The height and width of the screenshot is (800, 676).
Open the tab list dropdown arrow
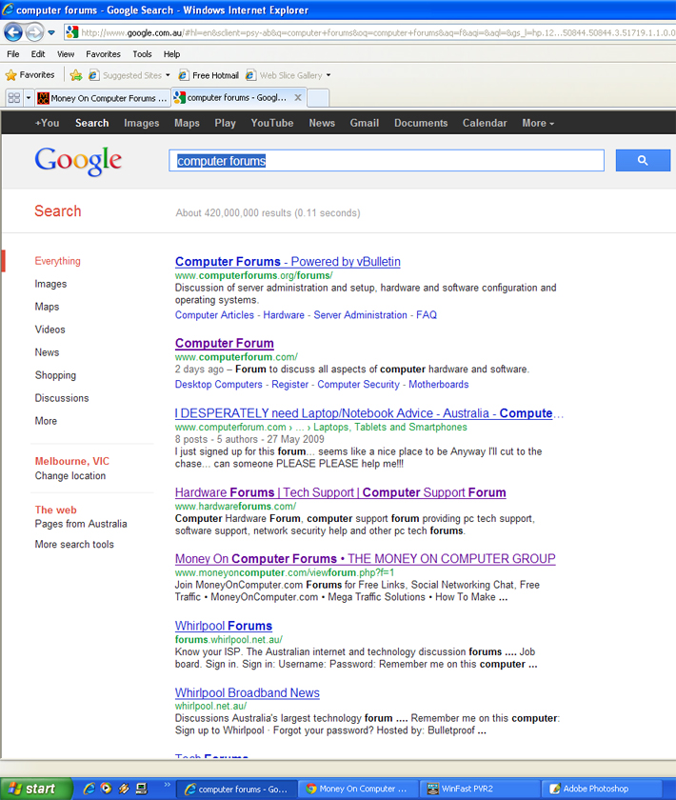tap(29, 98)
